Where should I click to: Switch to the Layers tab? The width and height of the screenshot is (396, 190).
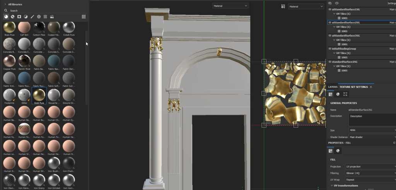333,87
